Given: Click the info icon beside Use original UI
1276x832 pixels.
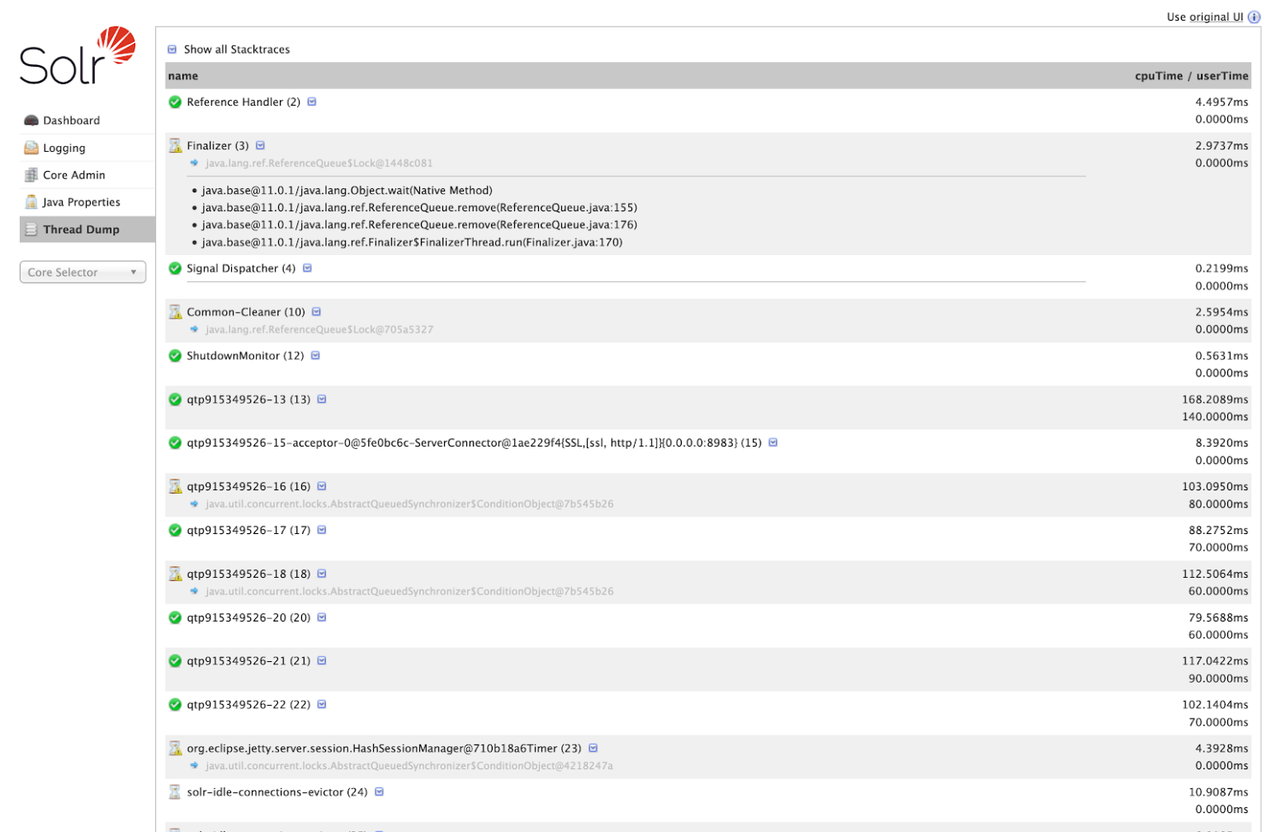Looking at the screenshot, I should [1254, 17].
